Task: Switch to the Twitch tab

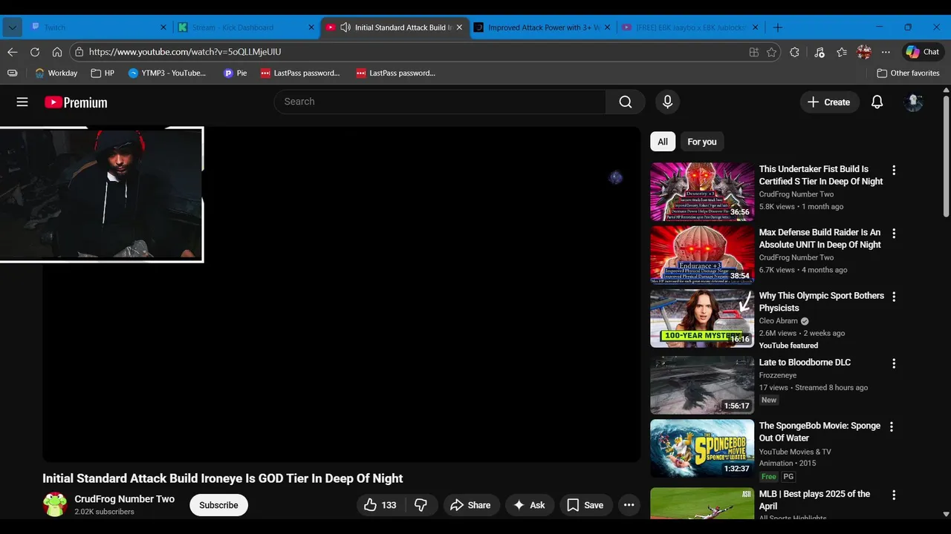Action: [x=98, y=27]
